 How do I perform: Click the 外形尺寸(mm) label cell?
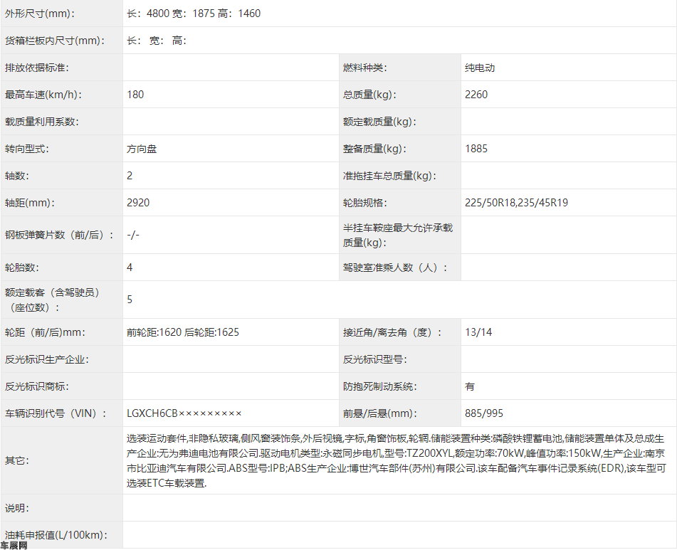click(39, 14)
